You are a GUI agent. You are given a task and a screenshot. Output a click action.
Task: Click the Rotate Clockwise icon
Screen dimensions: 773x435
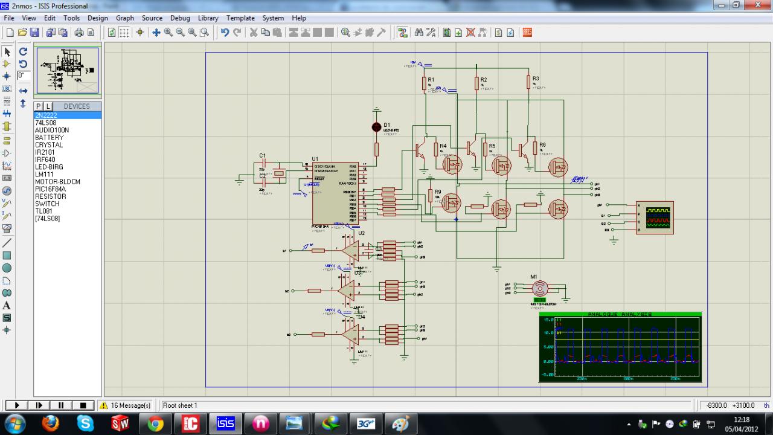(23, 52)
